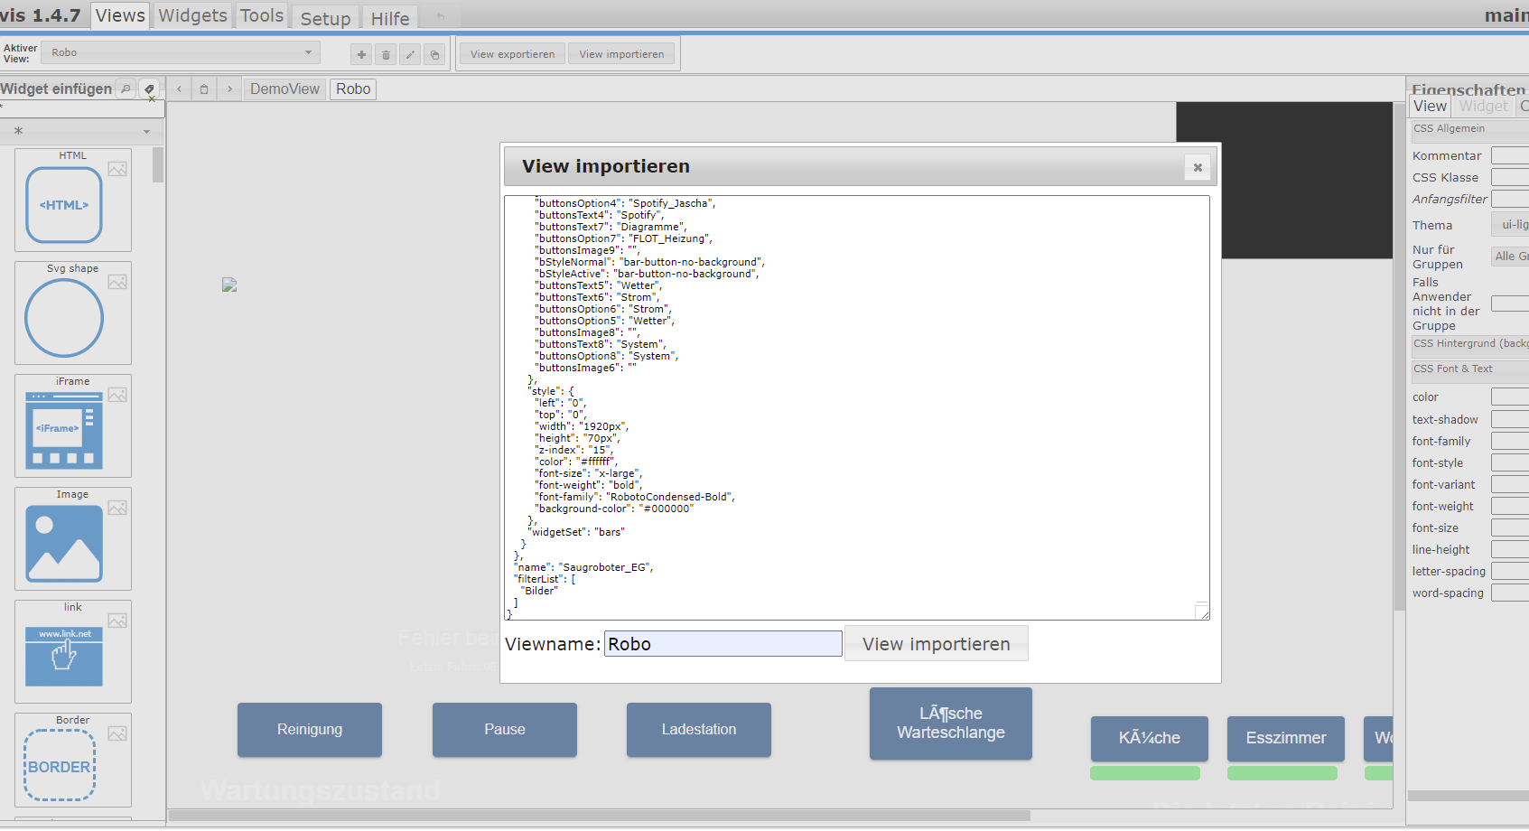Open the Widgets menu
Screen dimensions: 1529x831
click(x=192, y=16)
